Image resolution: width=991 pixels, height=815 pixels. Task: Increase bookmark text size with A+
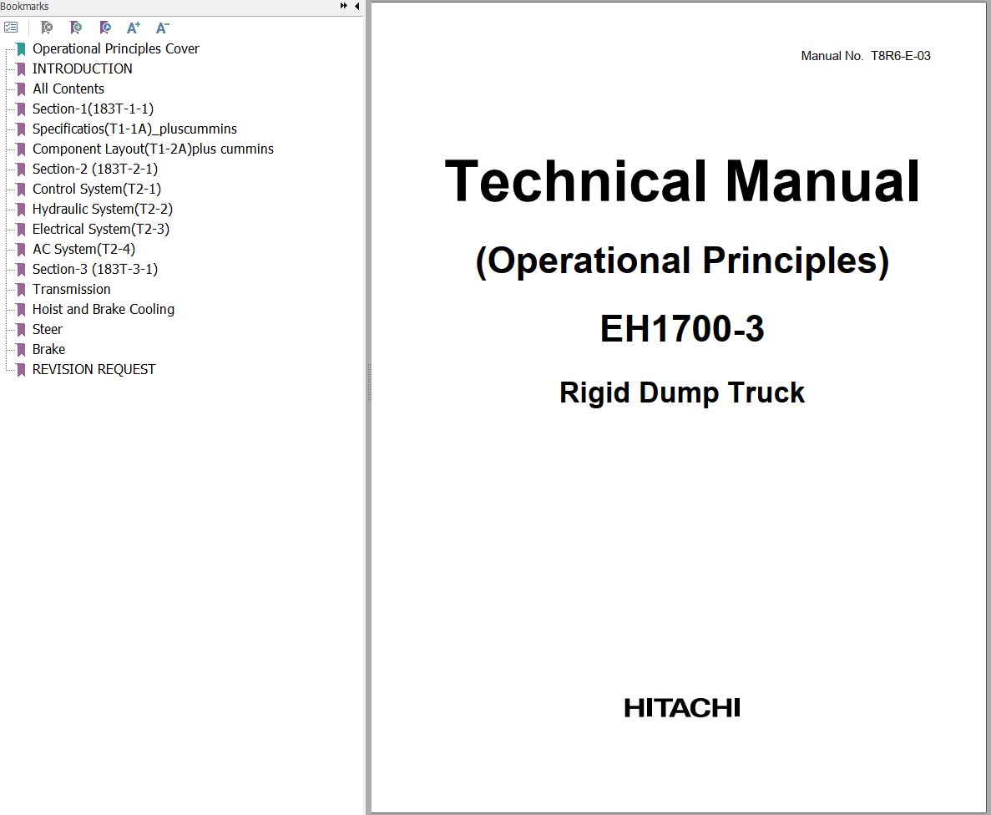[x=134, y=28]
